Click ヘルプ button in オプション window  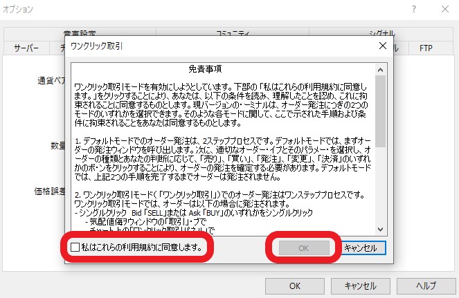426,286
